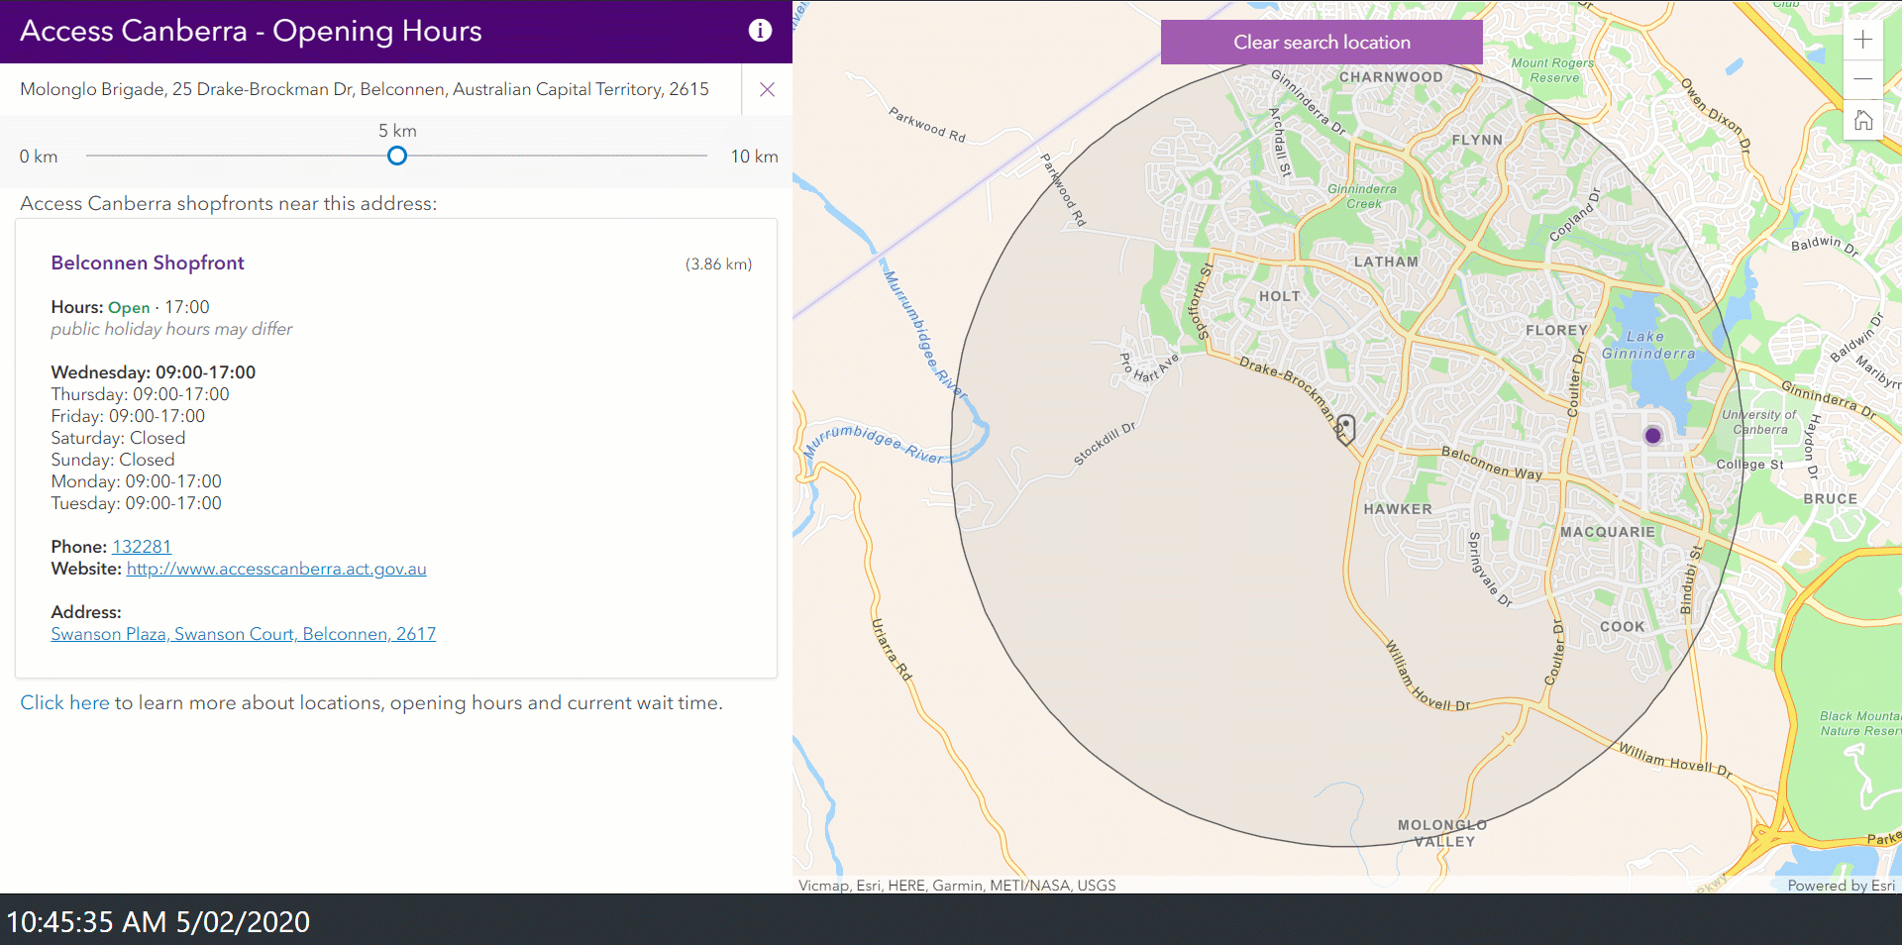Open the Belconnen Shopfront title link
Image resolution: width=1902 pixels, height=945 pixels.
pyautogui.click(x=148, y=262)
